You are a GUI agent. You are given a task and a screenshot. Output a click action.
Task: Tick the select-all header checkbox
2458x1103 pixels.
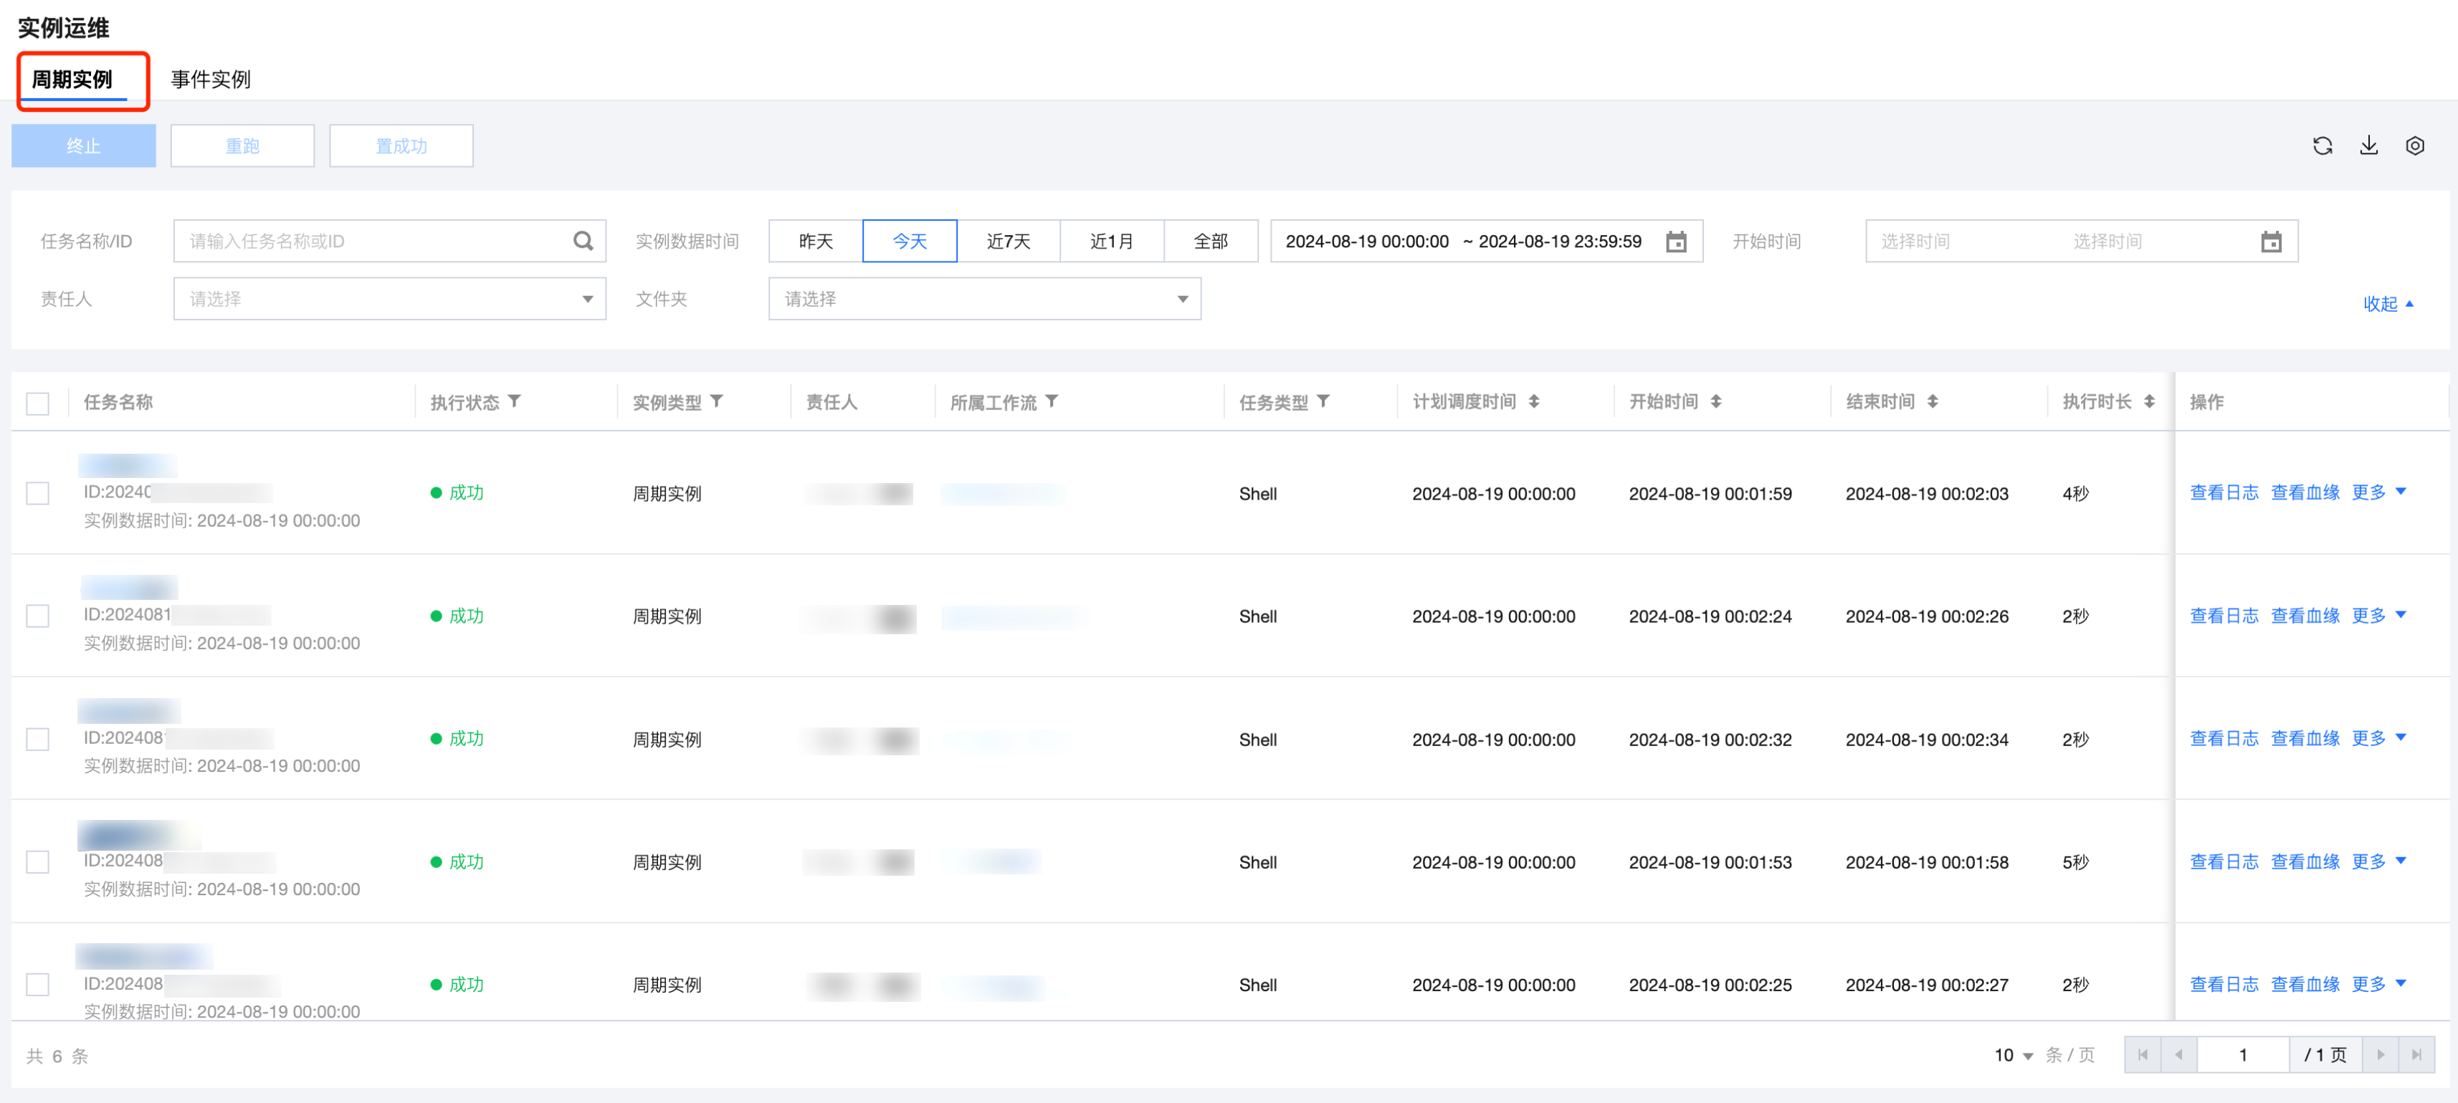coord(38,403)
